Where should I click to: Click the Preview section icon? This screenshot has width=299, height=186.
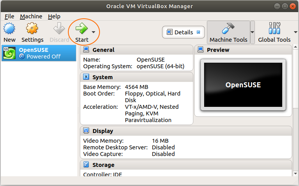click(x=200, y=50)
